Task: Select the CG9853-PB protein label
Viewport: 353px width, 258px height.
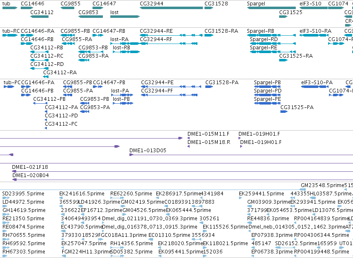Action: [x=95, y=99]
